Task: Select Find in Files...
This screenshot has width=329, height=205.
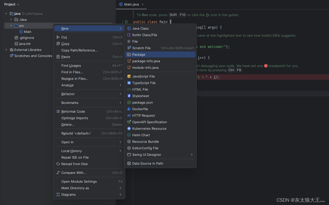Action: click(89, 72)
